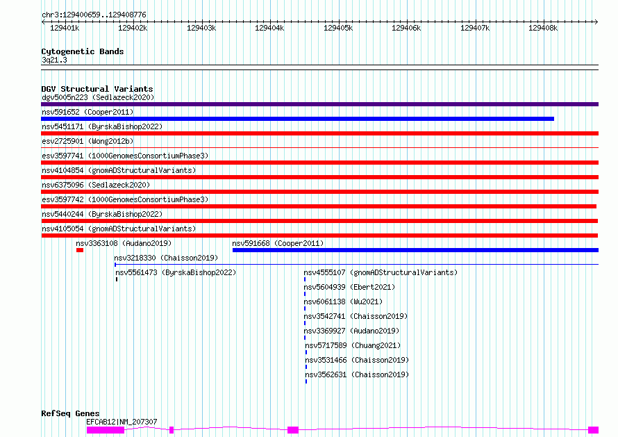Click the red esv3597741 variant bar

point(319,163)
